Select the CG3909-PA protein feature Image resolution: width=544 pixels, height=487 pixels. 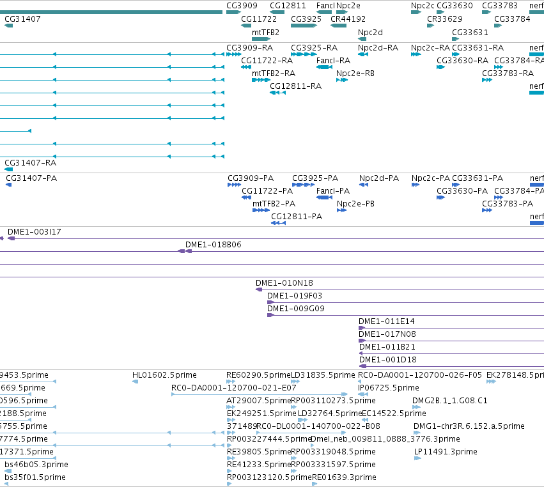[234, 185]
